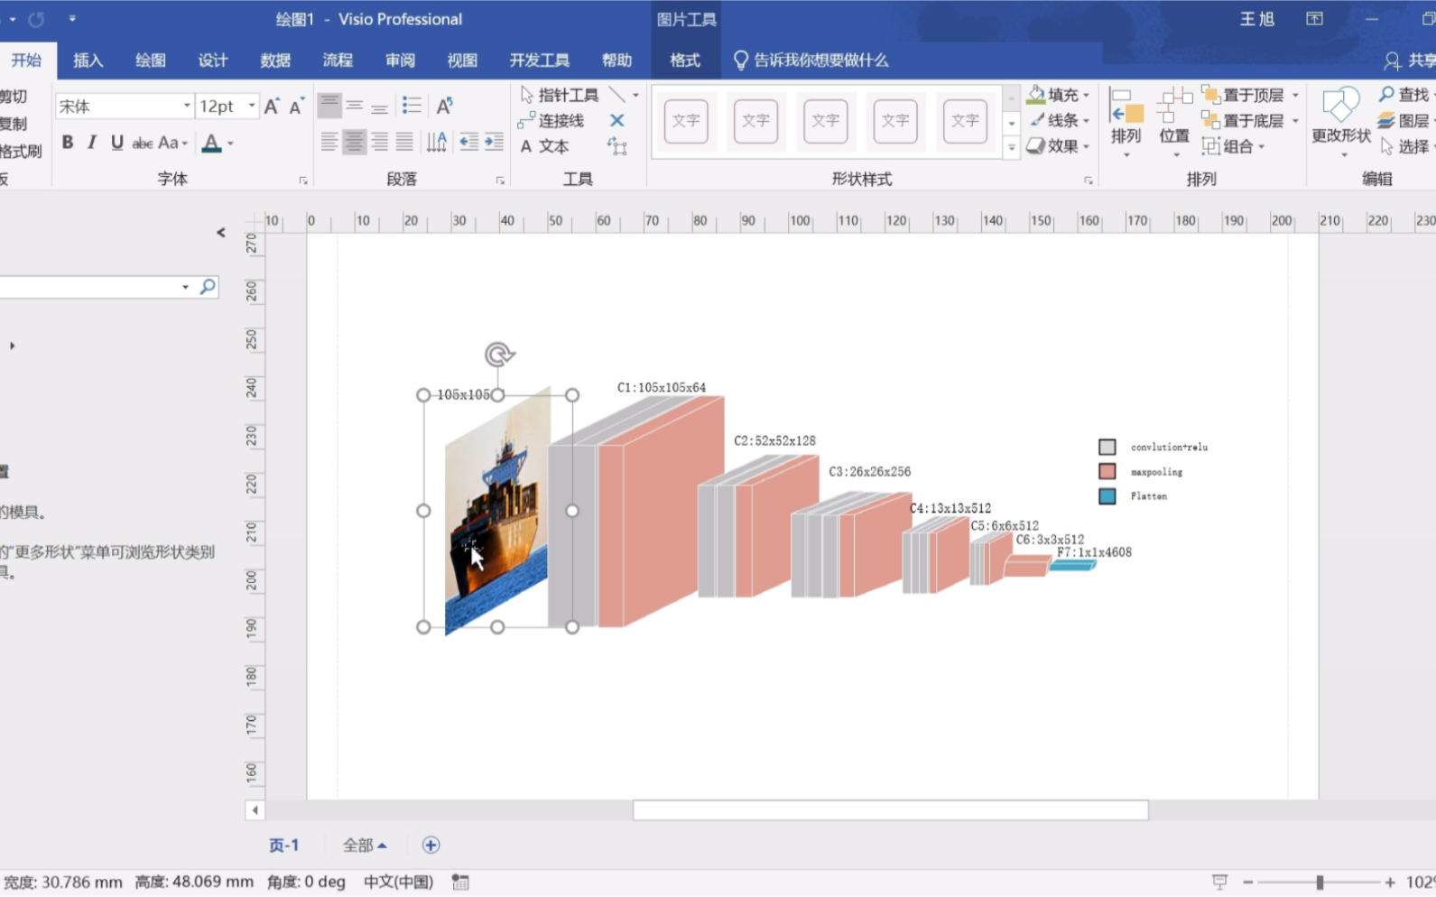Screen dimensions: 1436x897
Task: Rotate the image using the rotation handle
Action: [x=498, y=354]
